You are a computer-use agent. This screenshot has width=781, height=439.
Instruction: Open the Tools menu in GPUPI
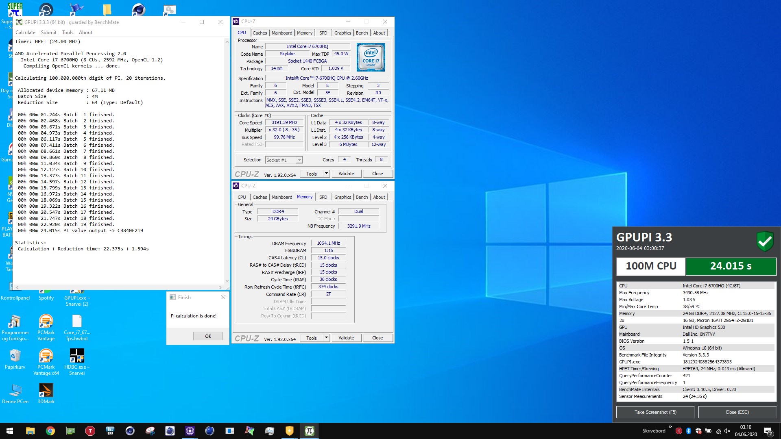click(68, 33)
